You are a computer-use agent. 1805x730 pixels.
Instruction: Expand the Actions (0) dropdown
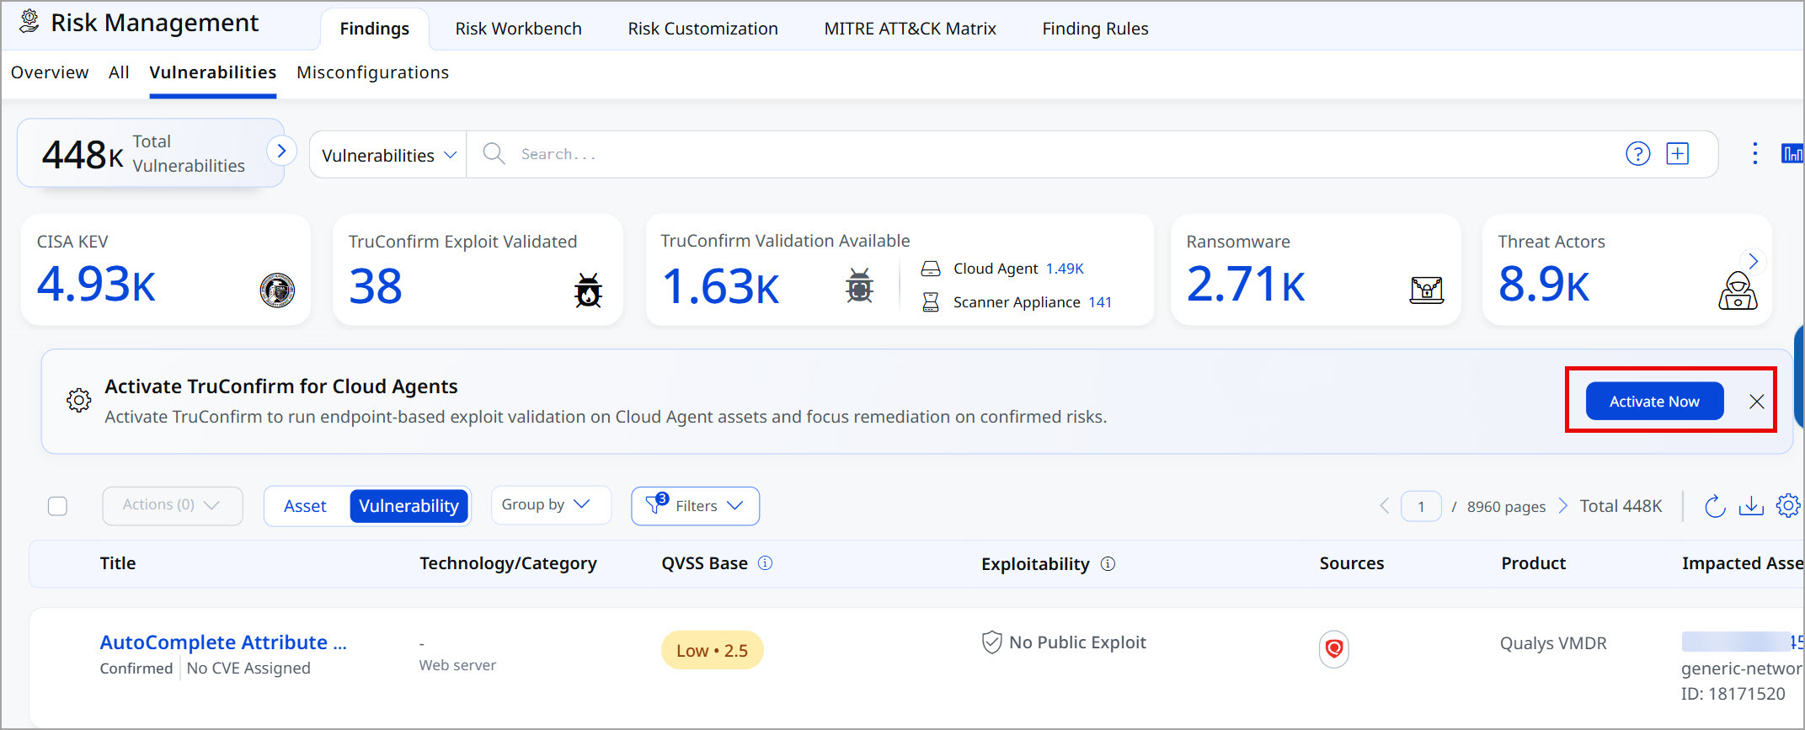pyautogui.click(x=173, y=506)
